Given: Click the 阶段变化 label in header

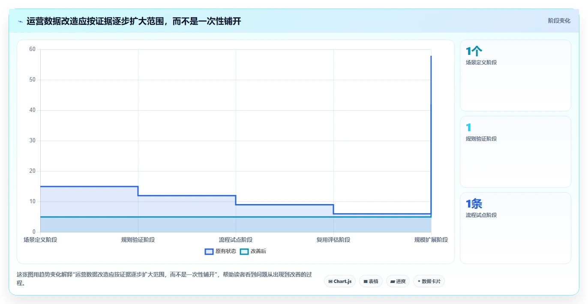Looking at the screenshot, I should [559, 21].
